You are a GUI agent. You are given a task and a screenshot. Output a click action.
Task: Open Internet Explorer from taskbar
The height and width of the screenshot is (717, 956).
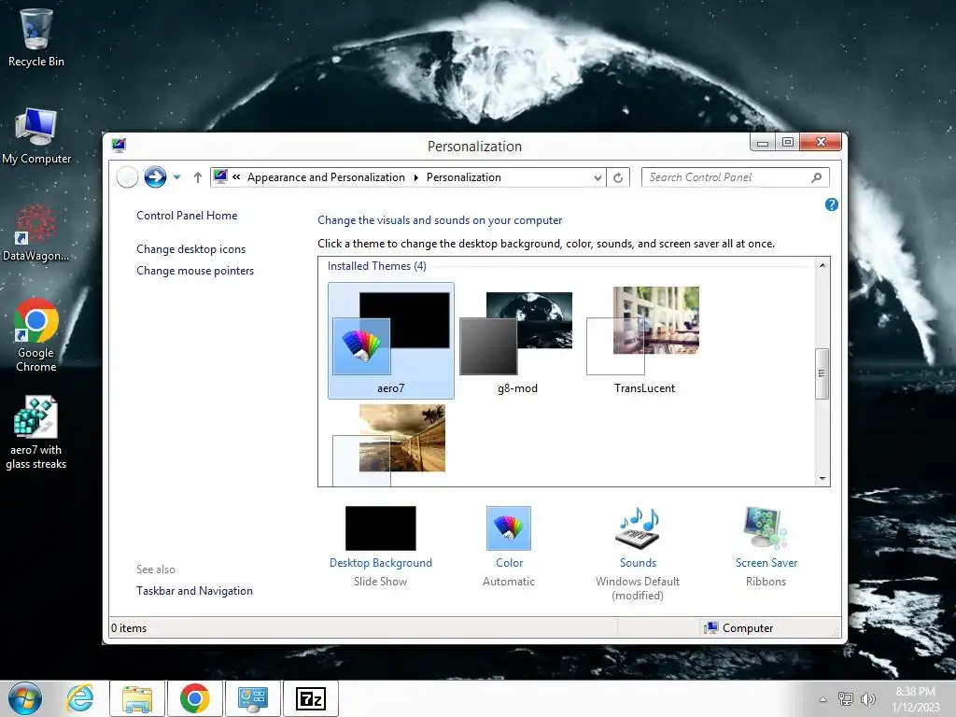click(x=80, y=698)
